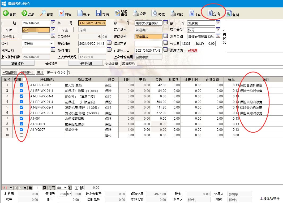
Task: Click the +项目[F8] add item button
Action: coord(10,72)
